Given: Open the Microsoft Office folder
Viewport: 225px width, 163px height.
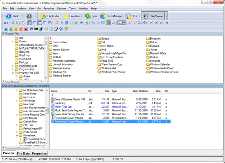Looking at the screenshot, I should tap(156, 54).
